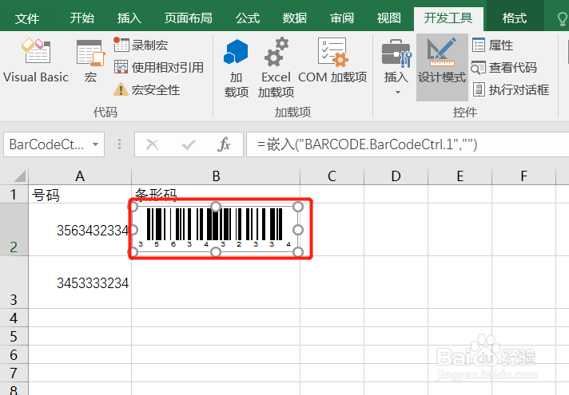Click cell containing 3453333234

coord(80,282)
